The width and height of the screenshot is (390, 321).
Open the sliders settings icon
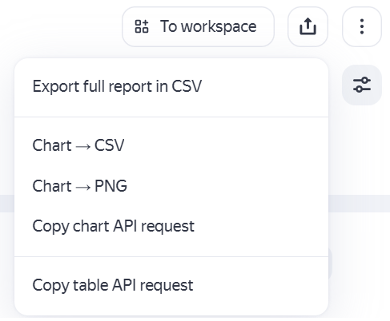click(x=362, y=85)
